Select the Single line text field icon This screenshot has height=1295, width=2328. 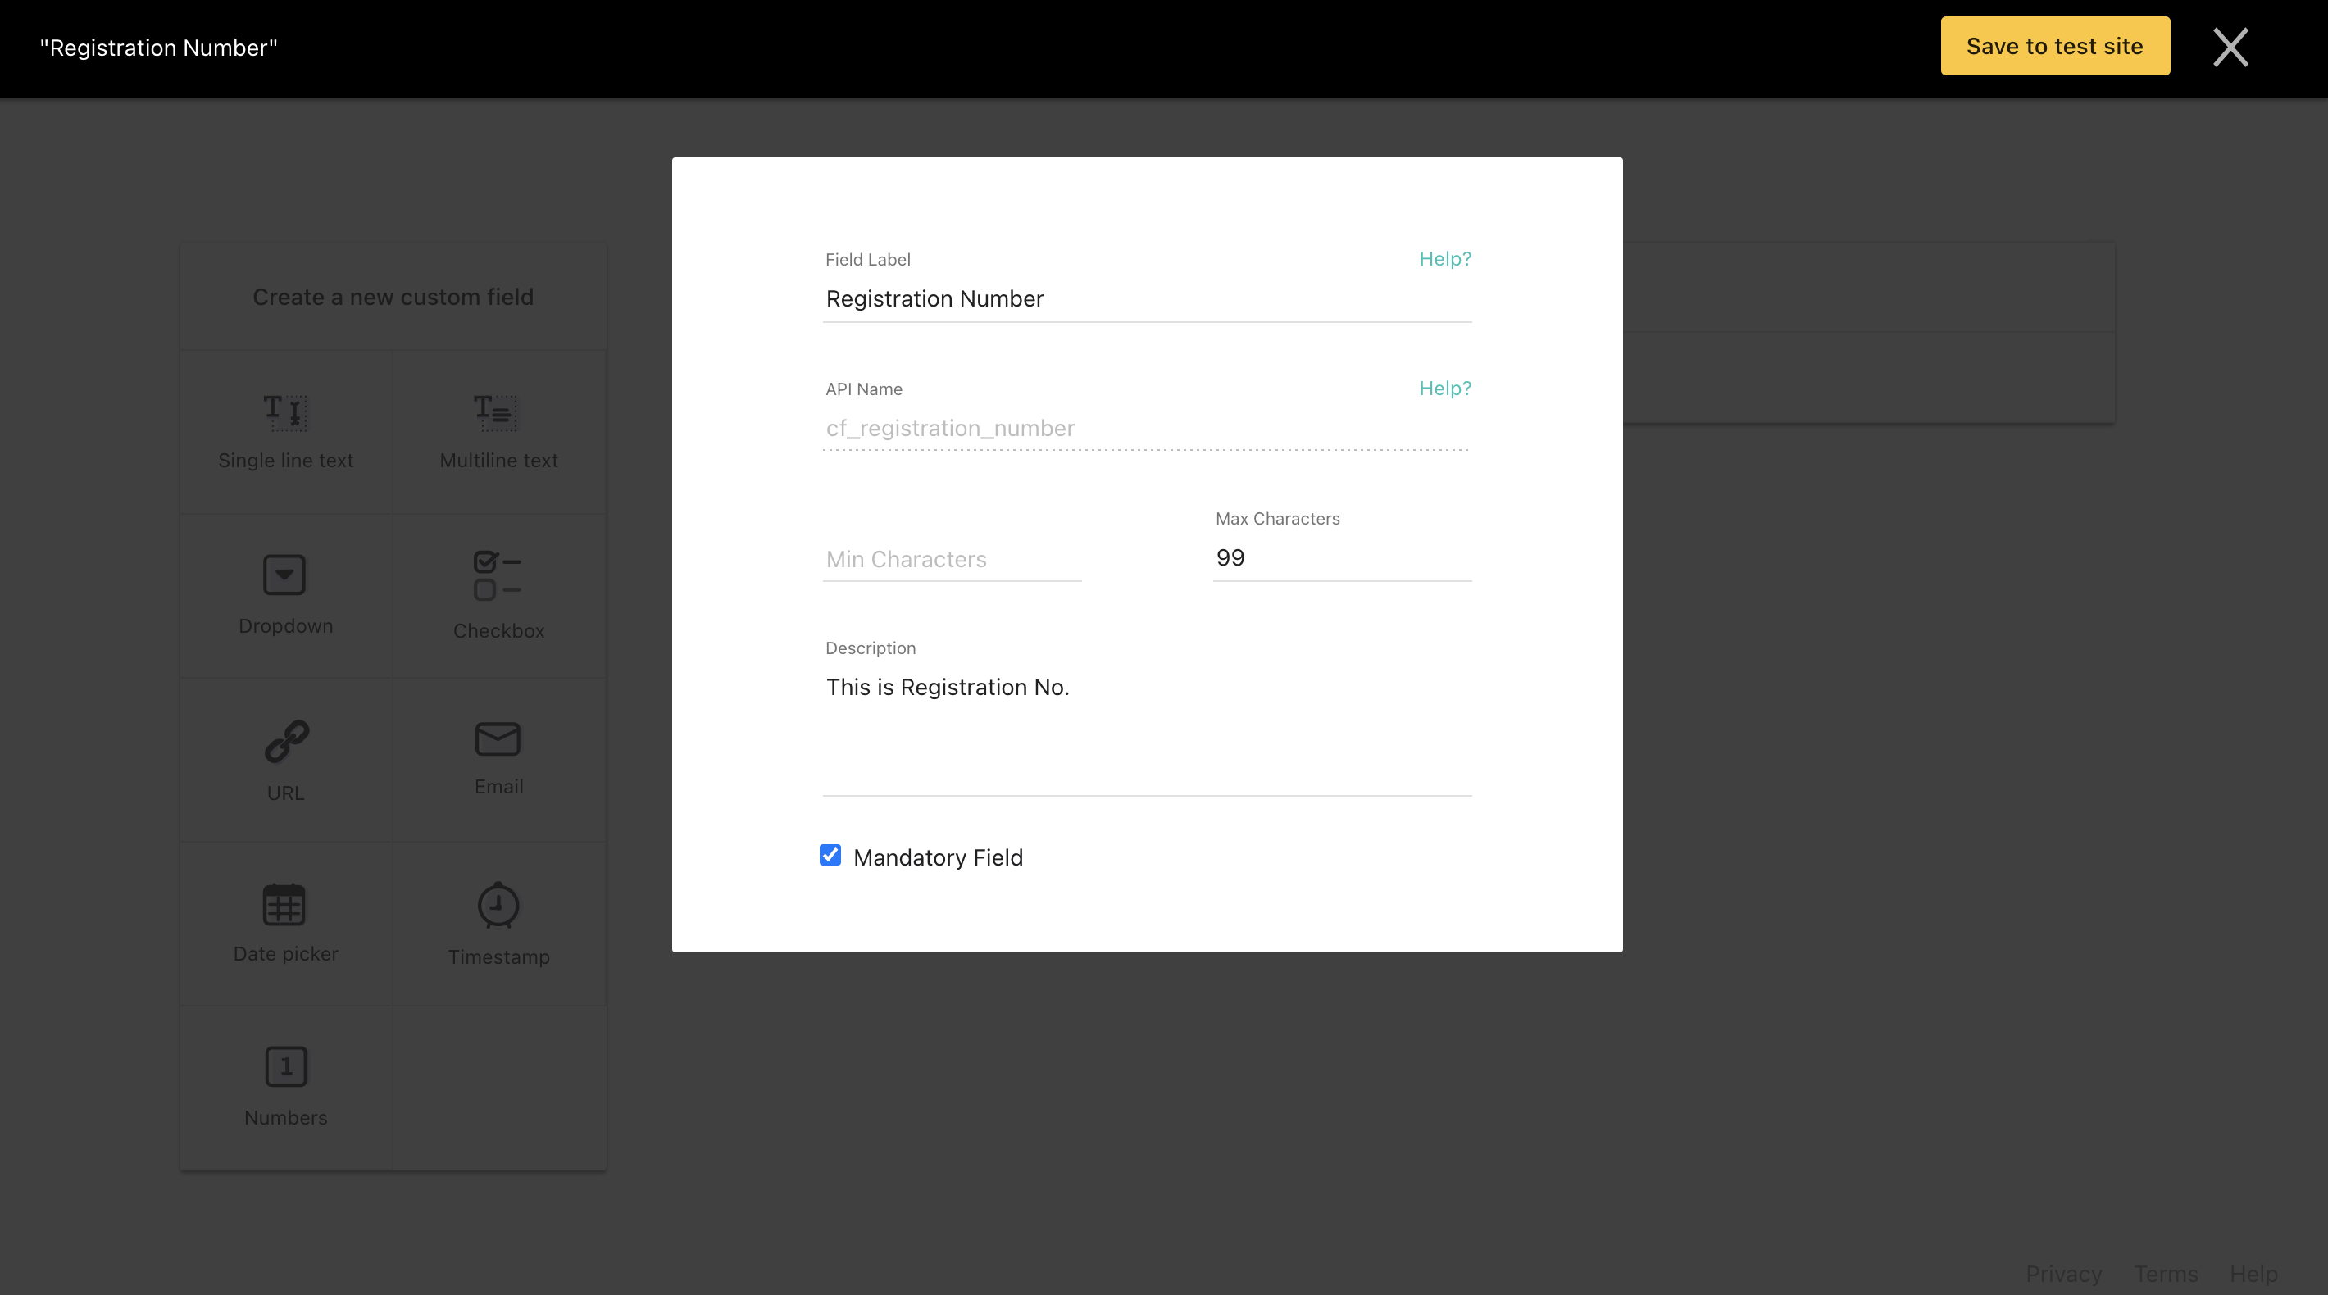[x=285, y=412]
